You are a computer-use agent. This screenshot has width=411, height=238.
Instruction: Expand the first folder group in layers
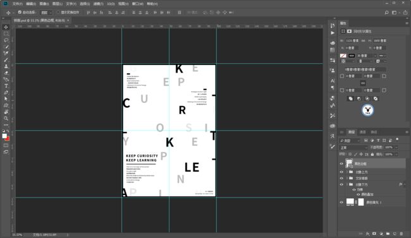click(347, 172)
